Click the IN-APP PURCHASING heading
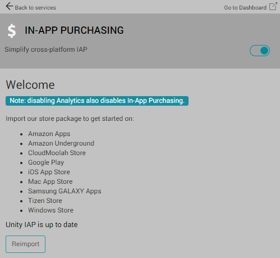Screen dimensions: 280x258 (74, 30)
